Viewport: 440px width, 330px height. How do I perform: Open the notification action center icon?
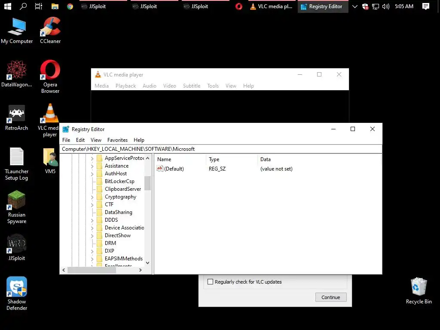[426, 6]
